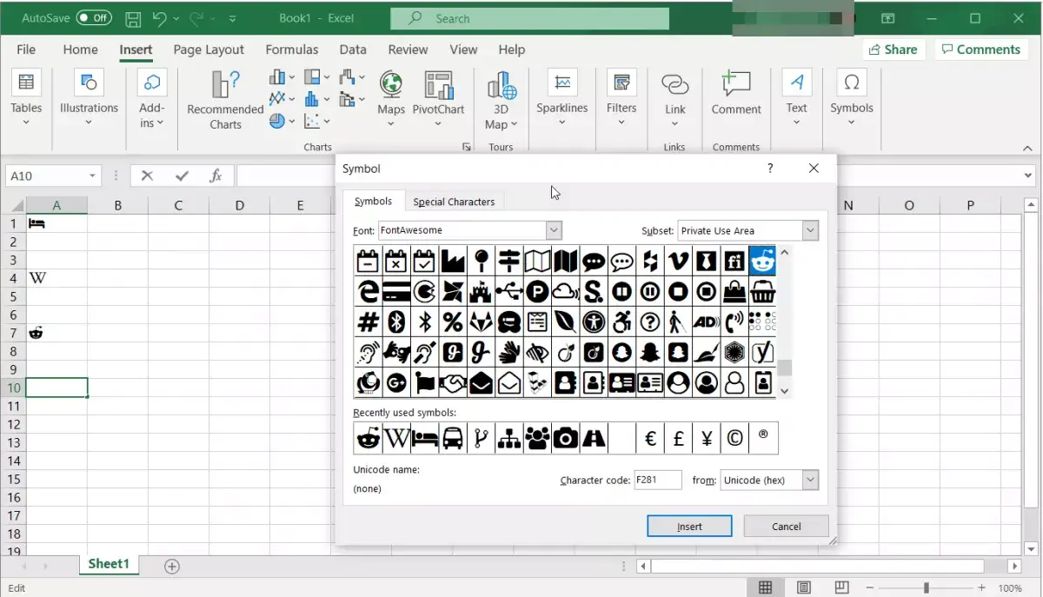Screen dimensions: 1043x597
Task: Pick the shopping basket symbol
Action: pos(762,291)
